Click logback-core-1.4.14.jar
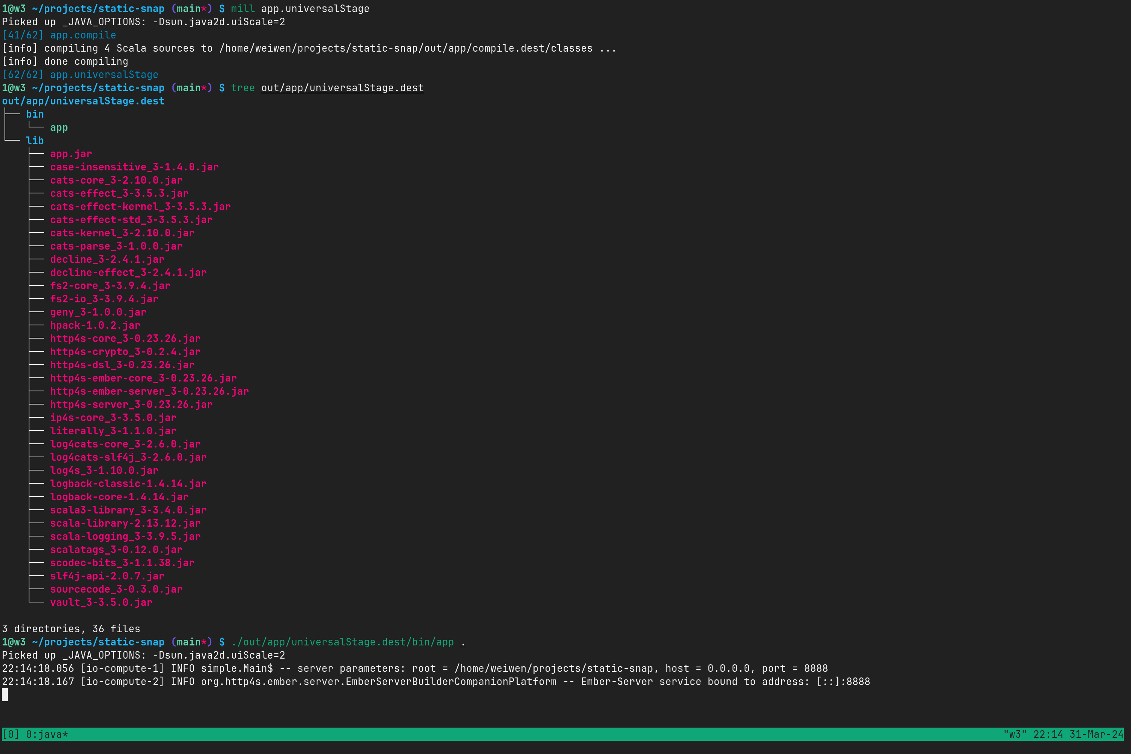 click(119, 497)
